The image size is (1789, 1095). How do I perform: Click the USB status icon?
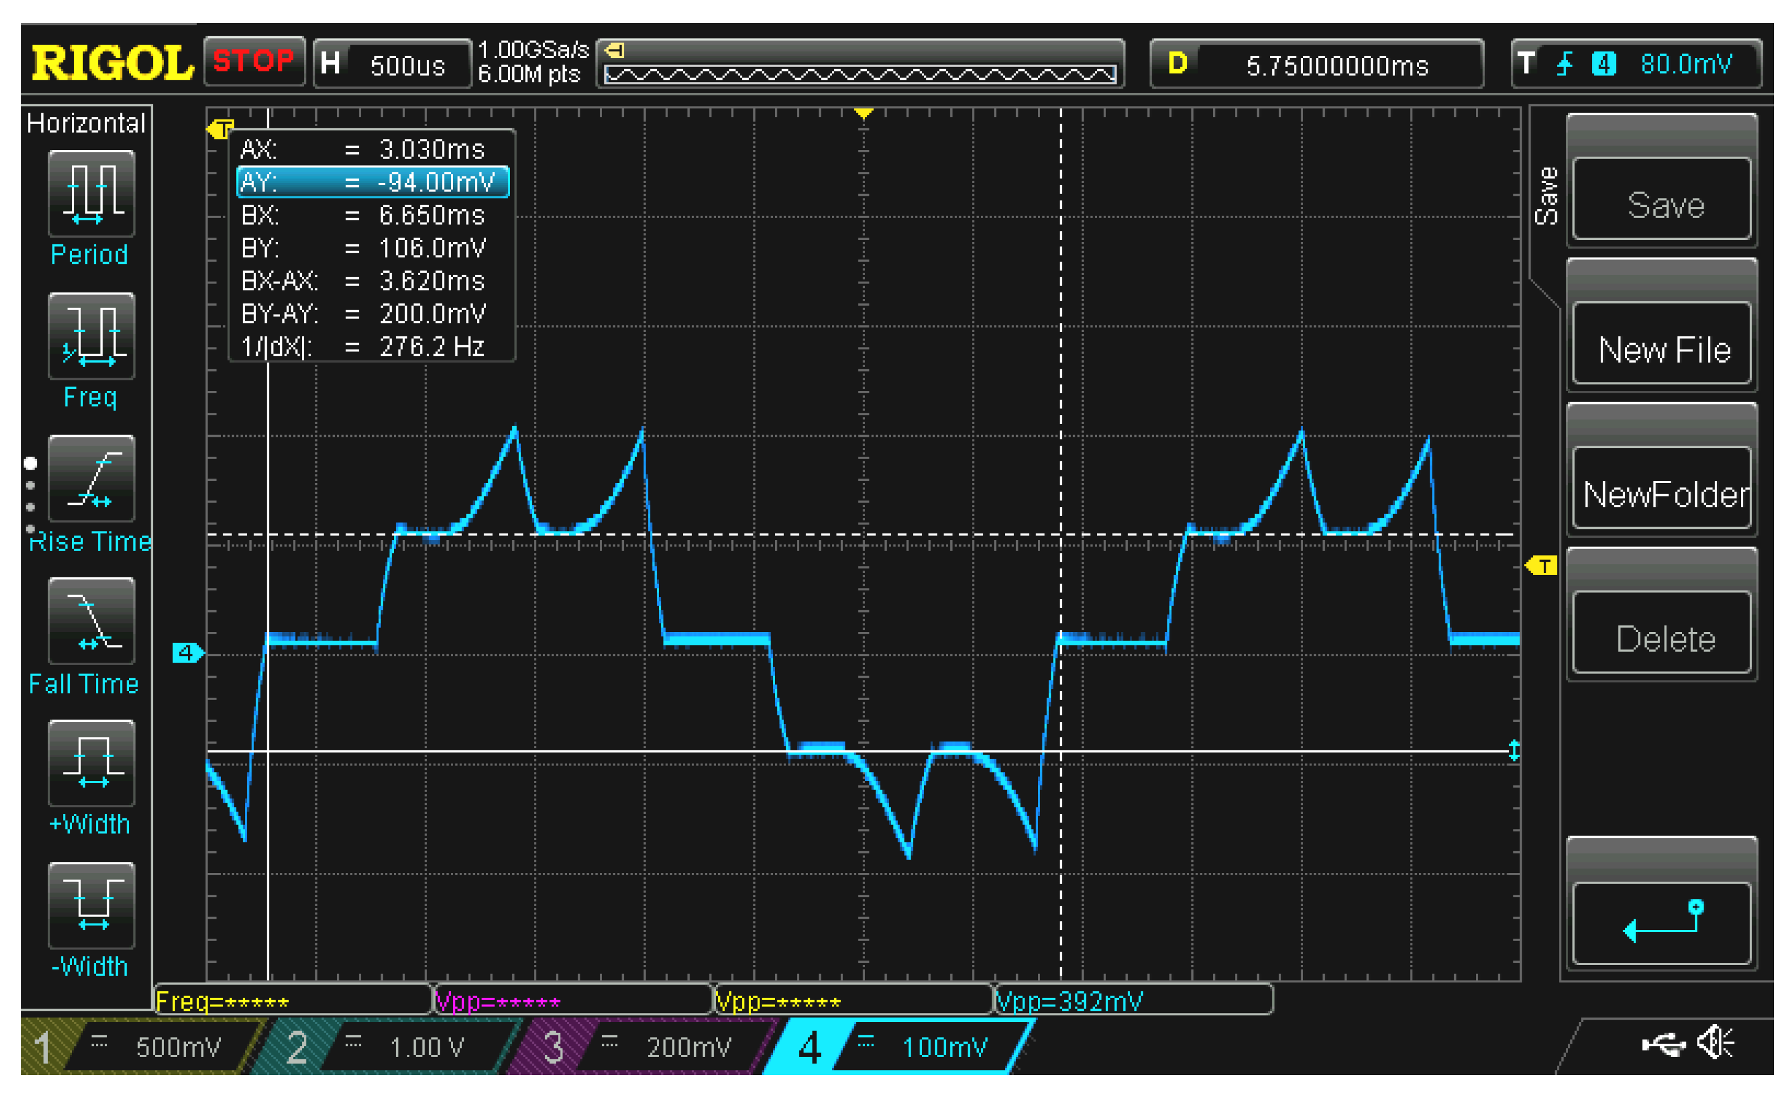[1663, 1045]
